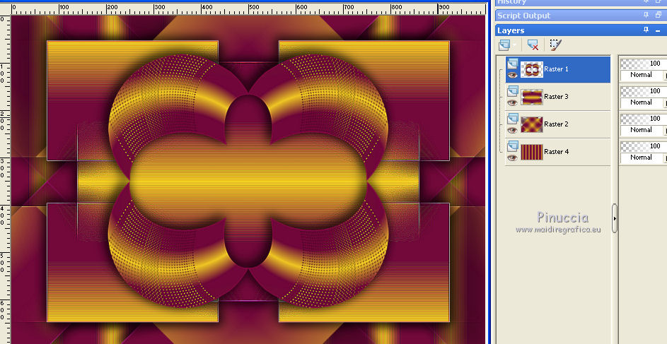
Task: Hide the Raster 1 layer
Action: pos(512,75)
